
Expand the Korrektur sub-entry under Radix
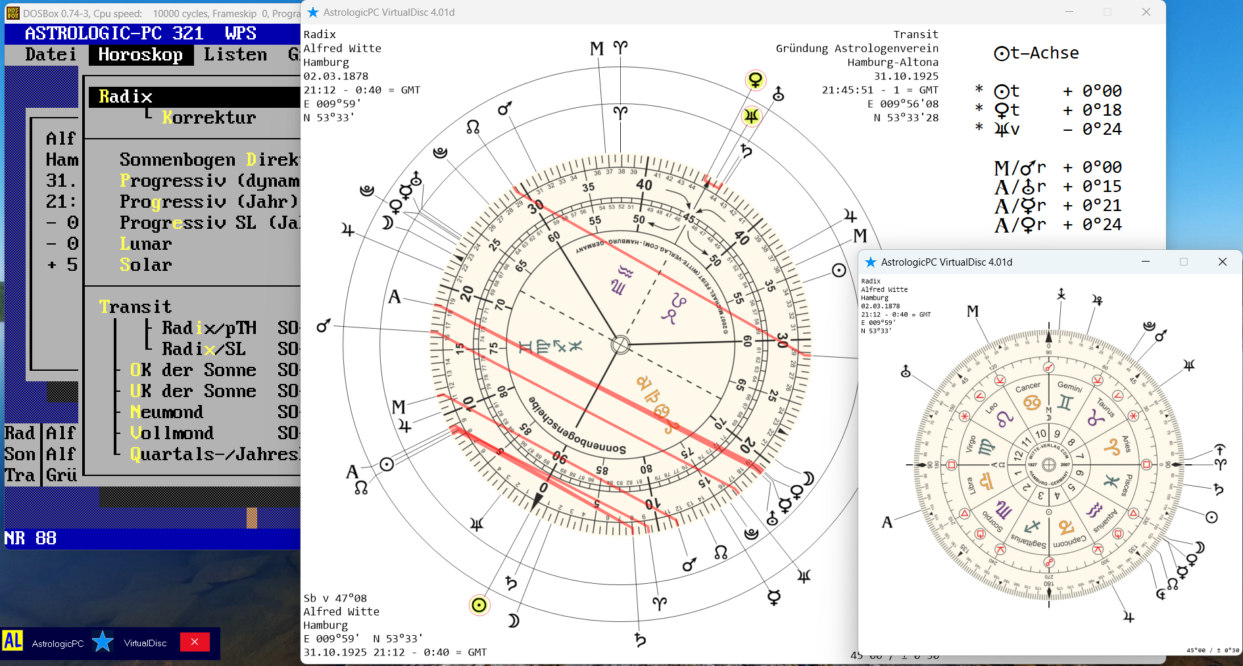click(x=209, y=118)
